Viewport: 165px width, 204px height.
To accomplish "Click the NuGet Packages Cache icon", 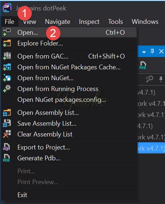I will tap(7, 67).
